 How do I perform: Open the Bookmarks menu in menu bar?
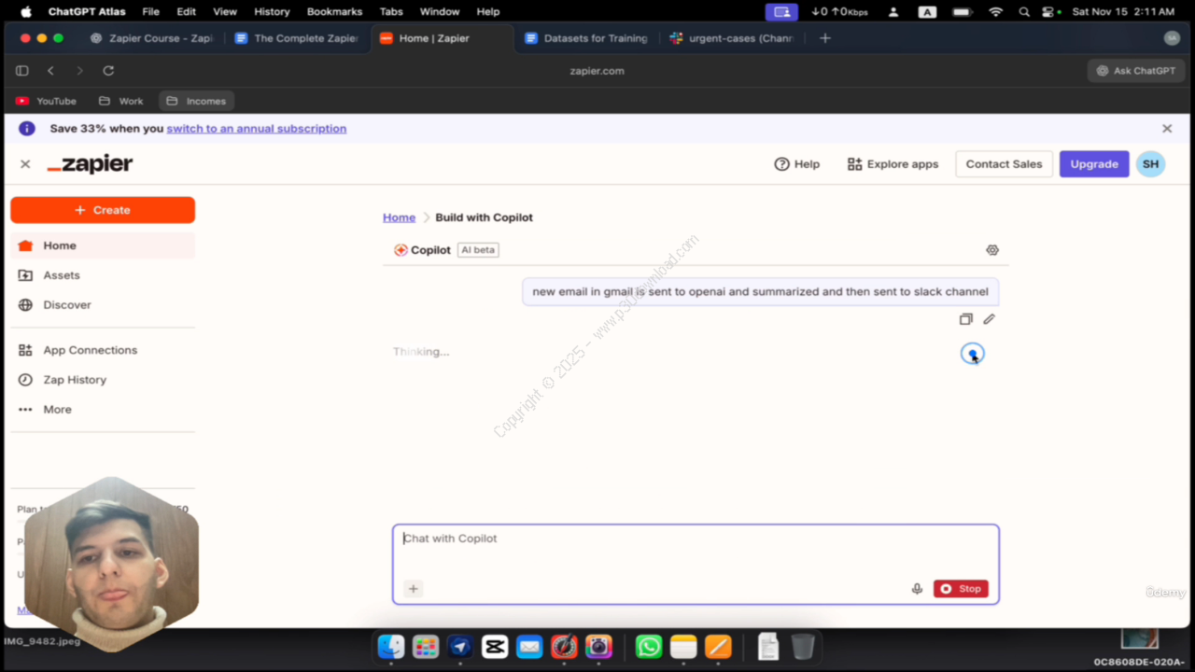[334, 12]
